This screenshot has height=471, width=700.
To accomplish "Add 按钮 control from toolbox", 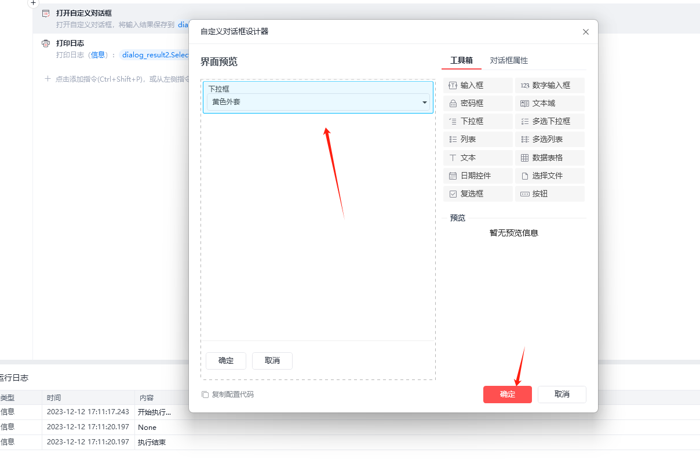I will coord(550,193).
